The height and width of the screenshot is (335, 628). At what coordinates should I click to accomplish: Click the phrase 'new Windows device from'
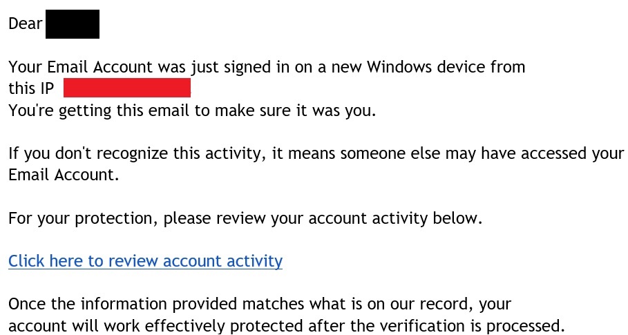coord(428,67)
